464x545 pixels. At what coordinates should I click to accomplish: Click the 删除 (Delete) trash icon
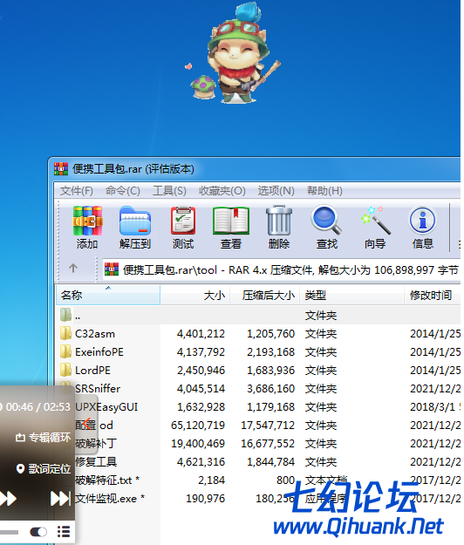click(279, 228)
